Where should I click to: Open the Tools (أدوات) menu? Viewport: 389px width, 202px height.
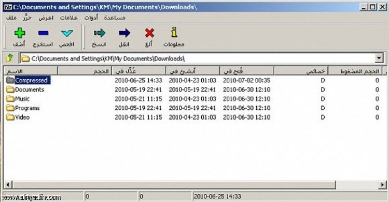[x=91, y=18]
